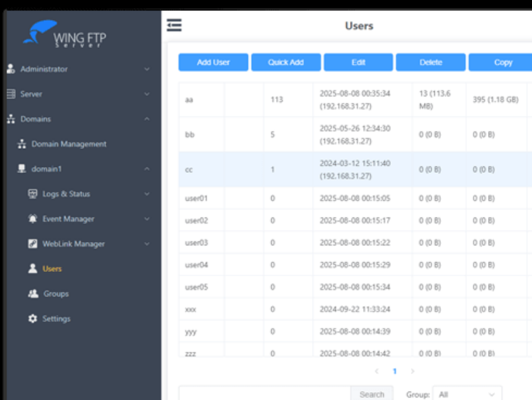This screenshot has width=532, height=400.
Task: Open the Group filter dropdown
Action: [x=466, y=394]
